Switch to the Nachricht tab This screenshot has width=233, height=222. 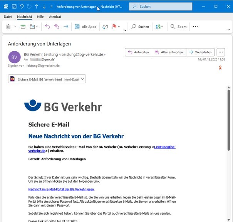coord(25,17)
